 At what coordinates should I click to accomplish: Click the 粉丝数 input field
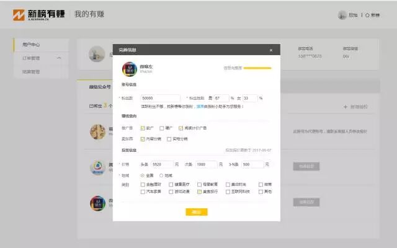click(160, 98)
